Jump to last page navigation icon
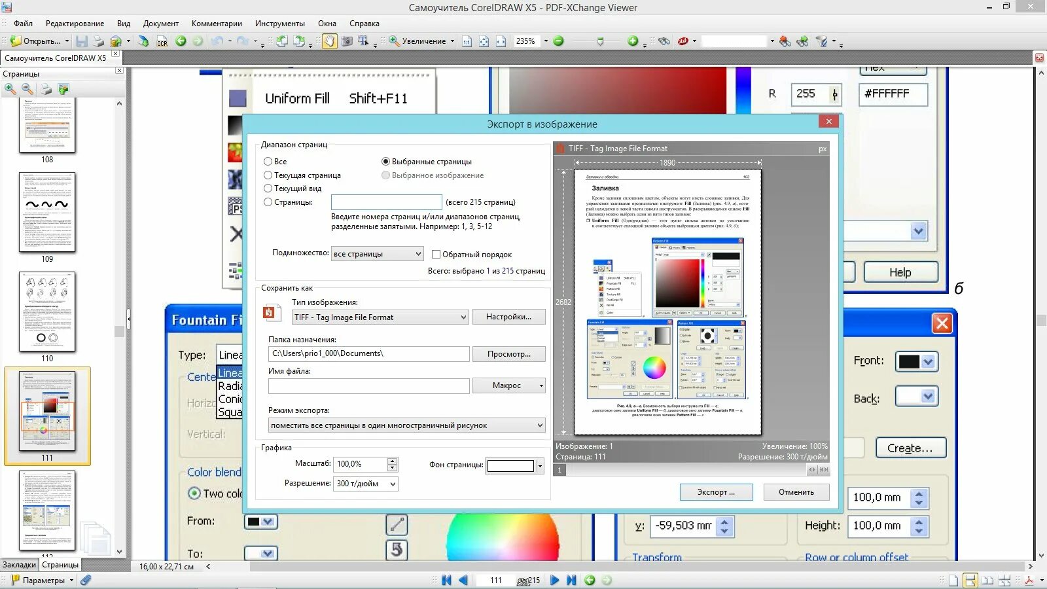1047x589 pixels. (x=571, y=580)
